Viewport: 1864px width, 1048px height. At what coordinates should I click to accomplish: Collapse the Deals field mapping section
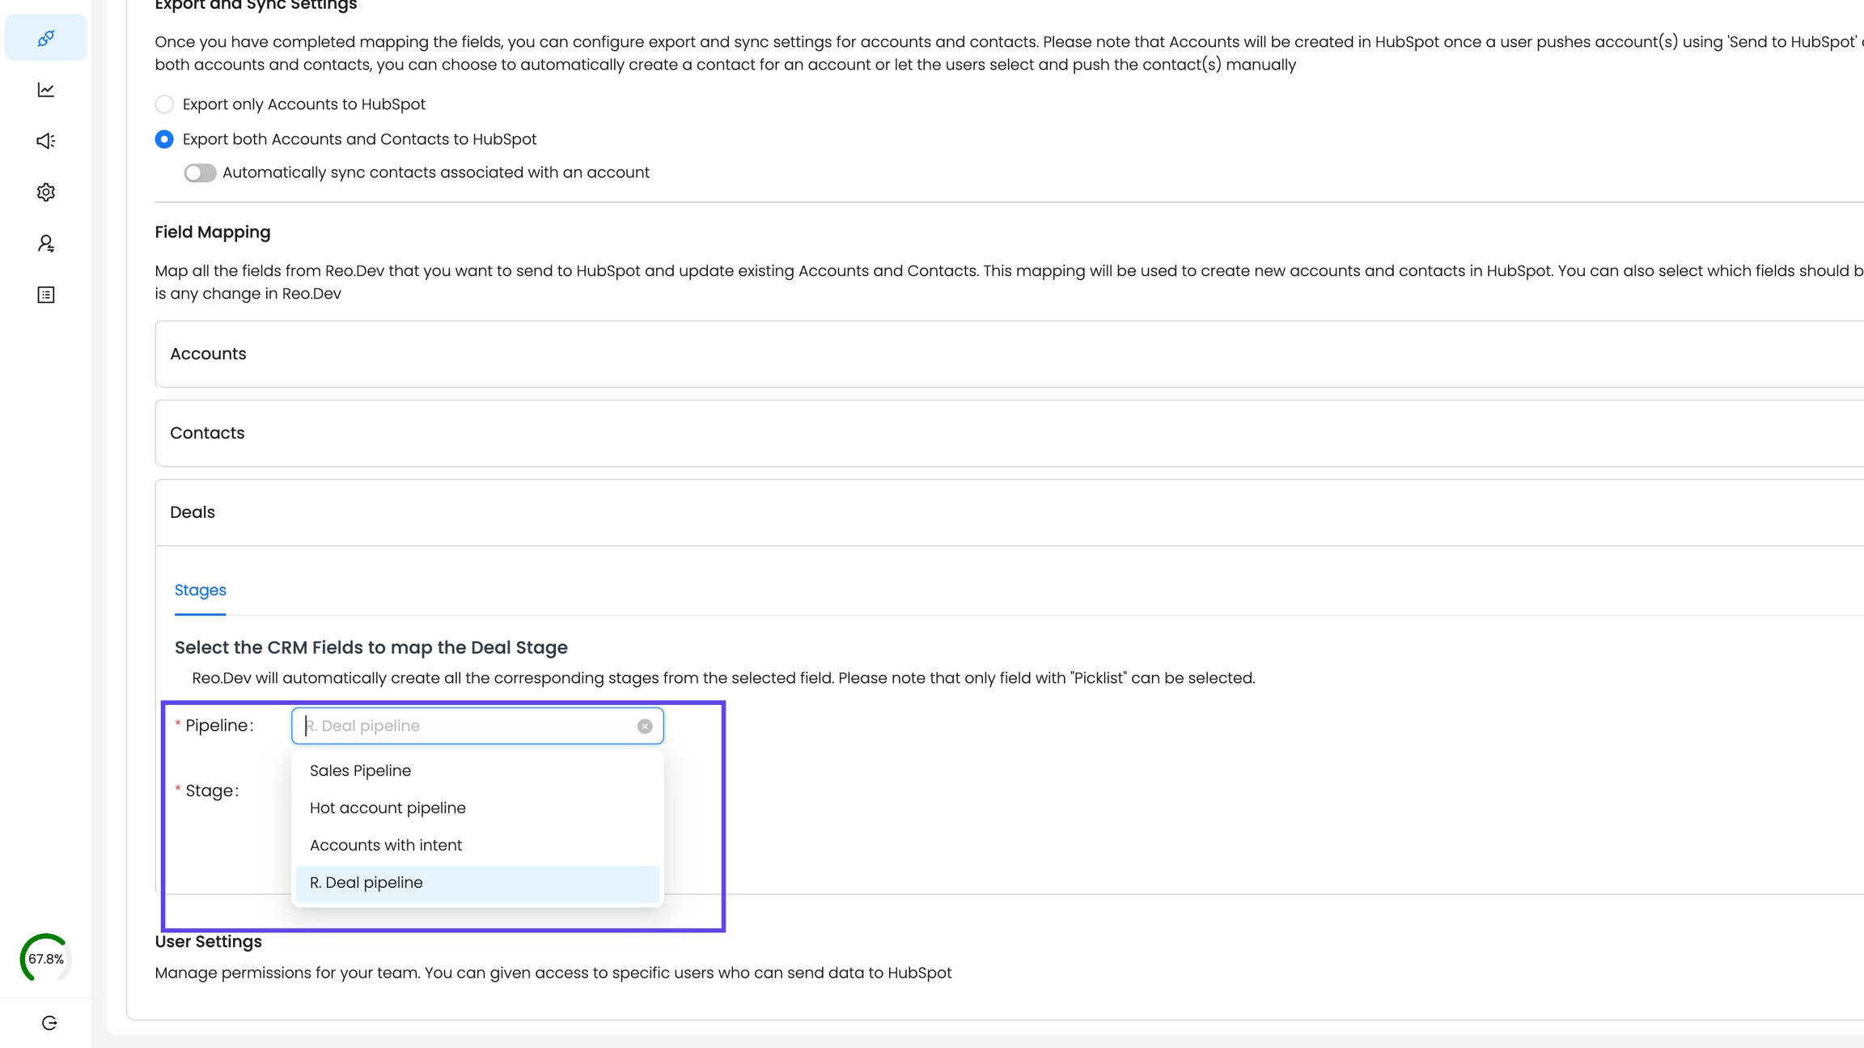tap(193, 512)
